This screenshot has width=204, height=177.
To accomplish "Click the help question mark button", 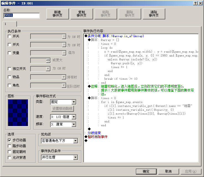I will (x=195, y=3).
